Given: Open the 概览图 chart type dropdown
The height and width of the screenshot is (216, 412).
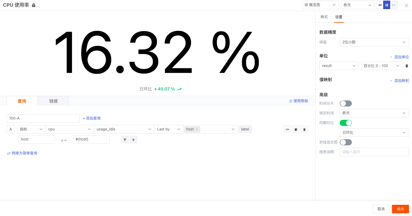Looking at the screenshot, I should tap(321, 5).
